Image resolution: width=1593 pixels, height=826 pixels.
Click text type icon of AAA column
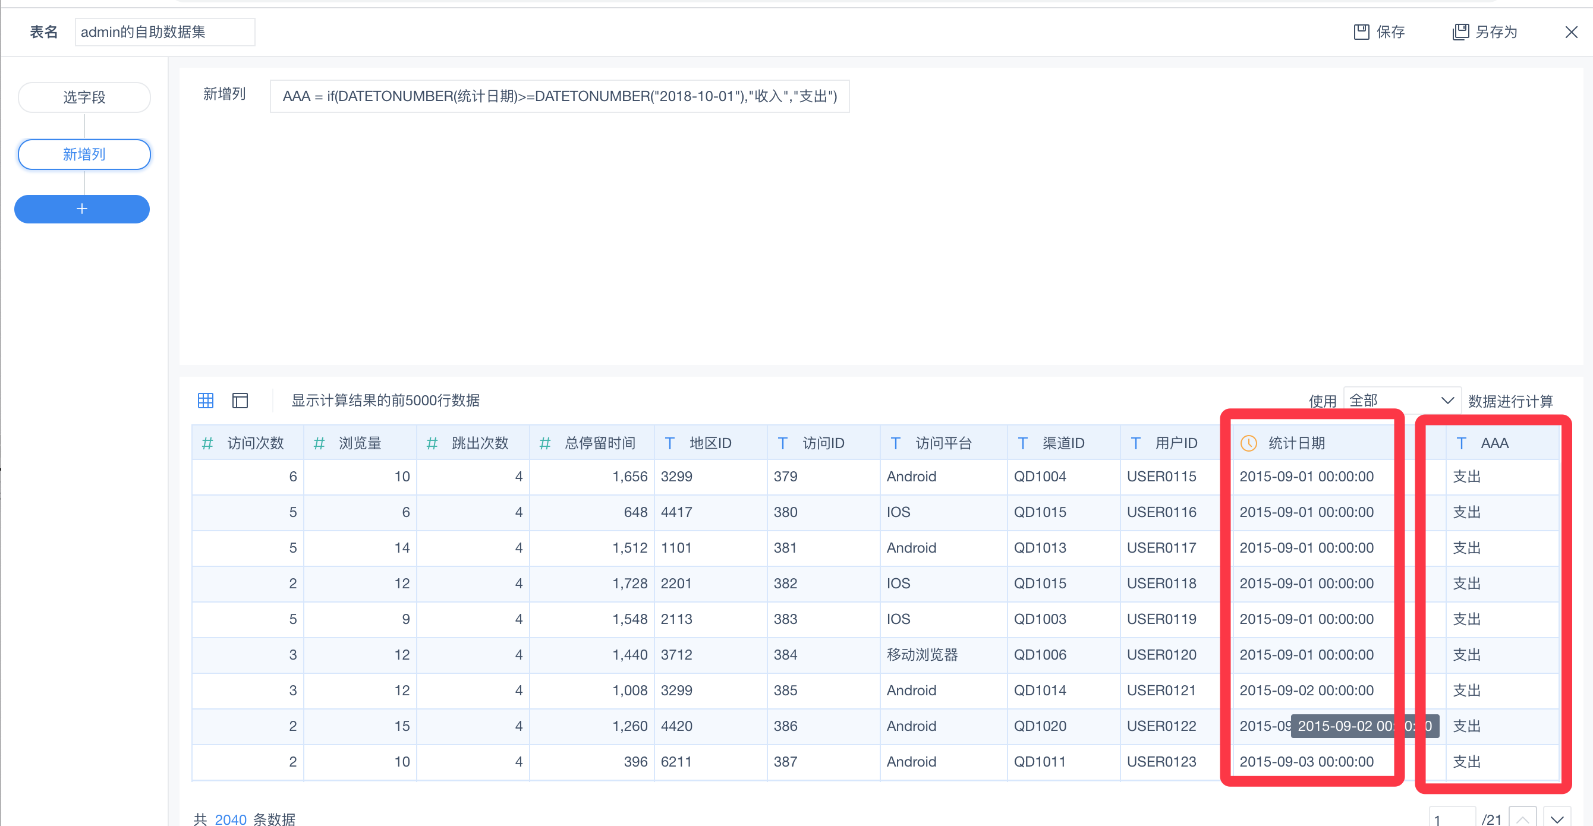[x=1461, y=443]
